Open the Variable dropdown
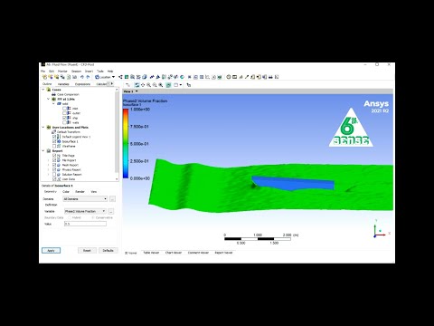The image size is (434, 326). [x=85, y=211]
